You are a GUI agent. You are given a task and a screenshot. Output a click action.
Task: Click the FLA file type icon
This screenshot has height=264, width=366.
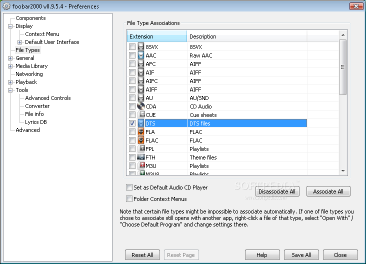141,131
